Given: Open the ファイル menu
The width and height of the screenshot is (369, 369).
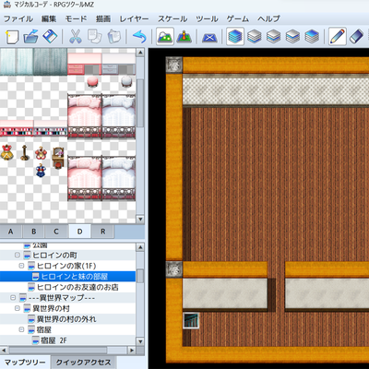Looking at the screenshot, I should 18,18.
